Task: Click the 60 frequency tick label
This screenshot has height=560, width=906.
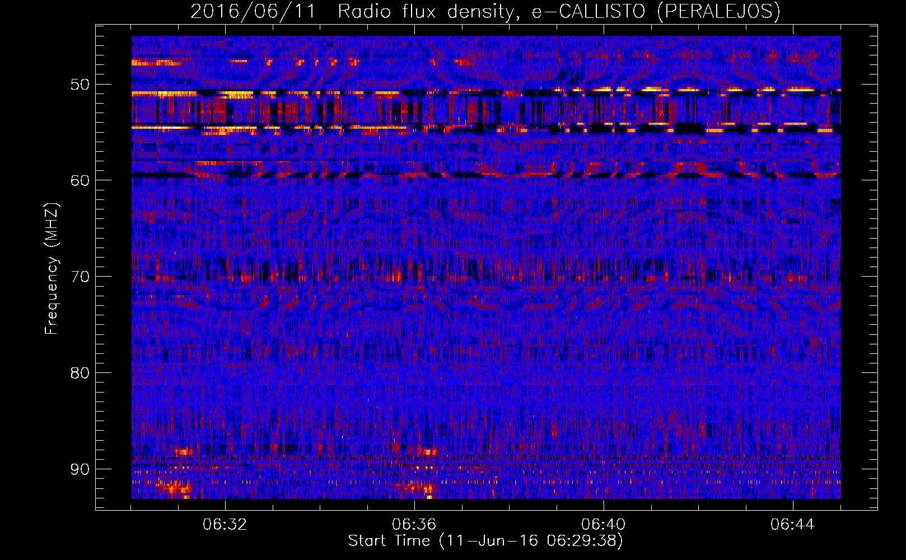Action: (80, 180)
